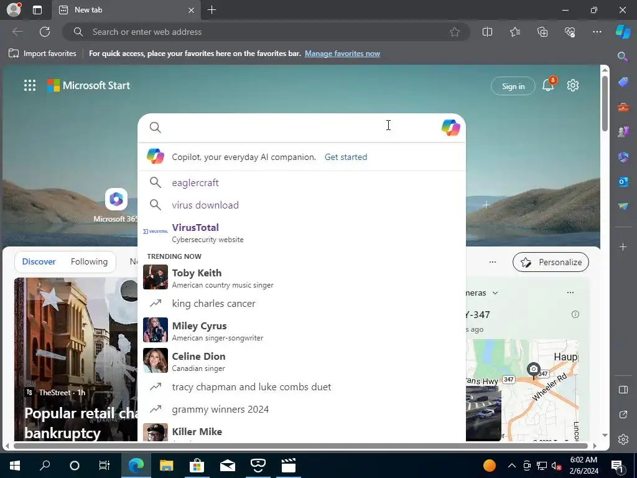Open the Windows Start menu
The image size is (637, 478).
click(15, 466)
